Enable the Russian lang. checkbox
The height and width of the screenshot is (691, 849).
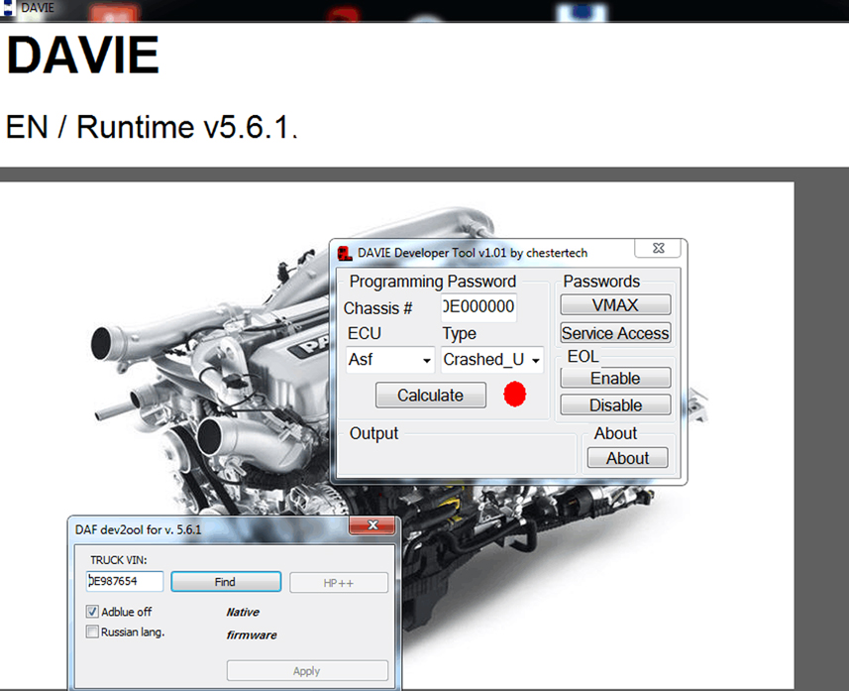pyautogui.click(x=93, y=632)
